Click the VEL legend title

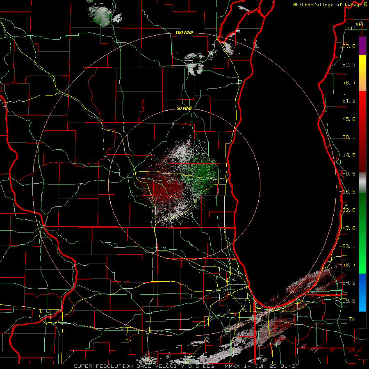click(x=360, y=25)
